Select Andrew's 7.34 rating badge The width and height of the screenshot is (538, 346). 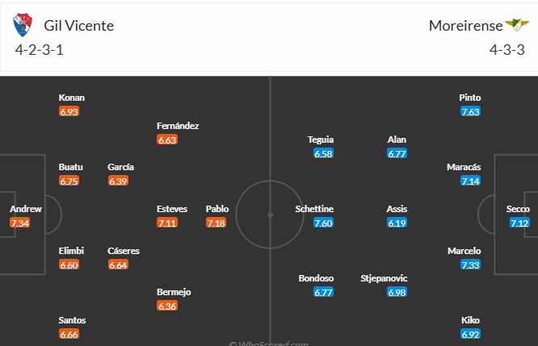20,223
